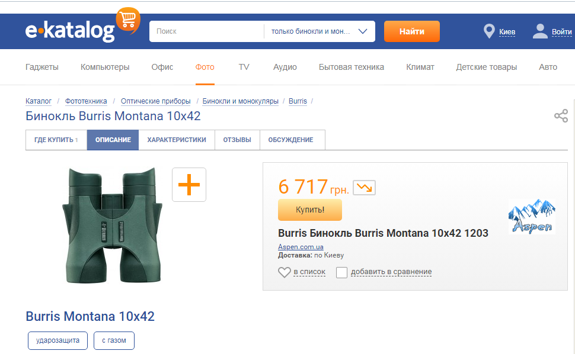Switch to Где купить tab
Viewport: 575px width, 354px height.
(56, 140)
